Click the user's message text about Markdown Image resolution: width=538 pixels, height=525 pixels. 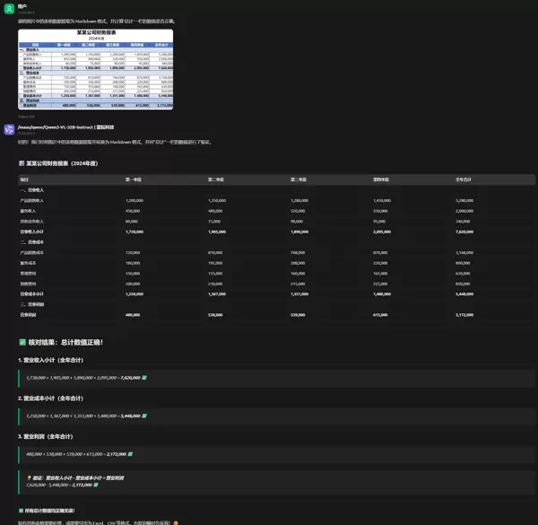[x=97, y=21]
